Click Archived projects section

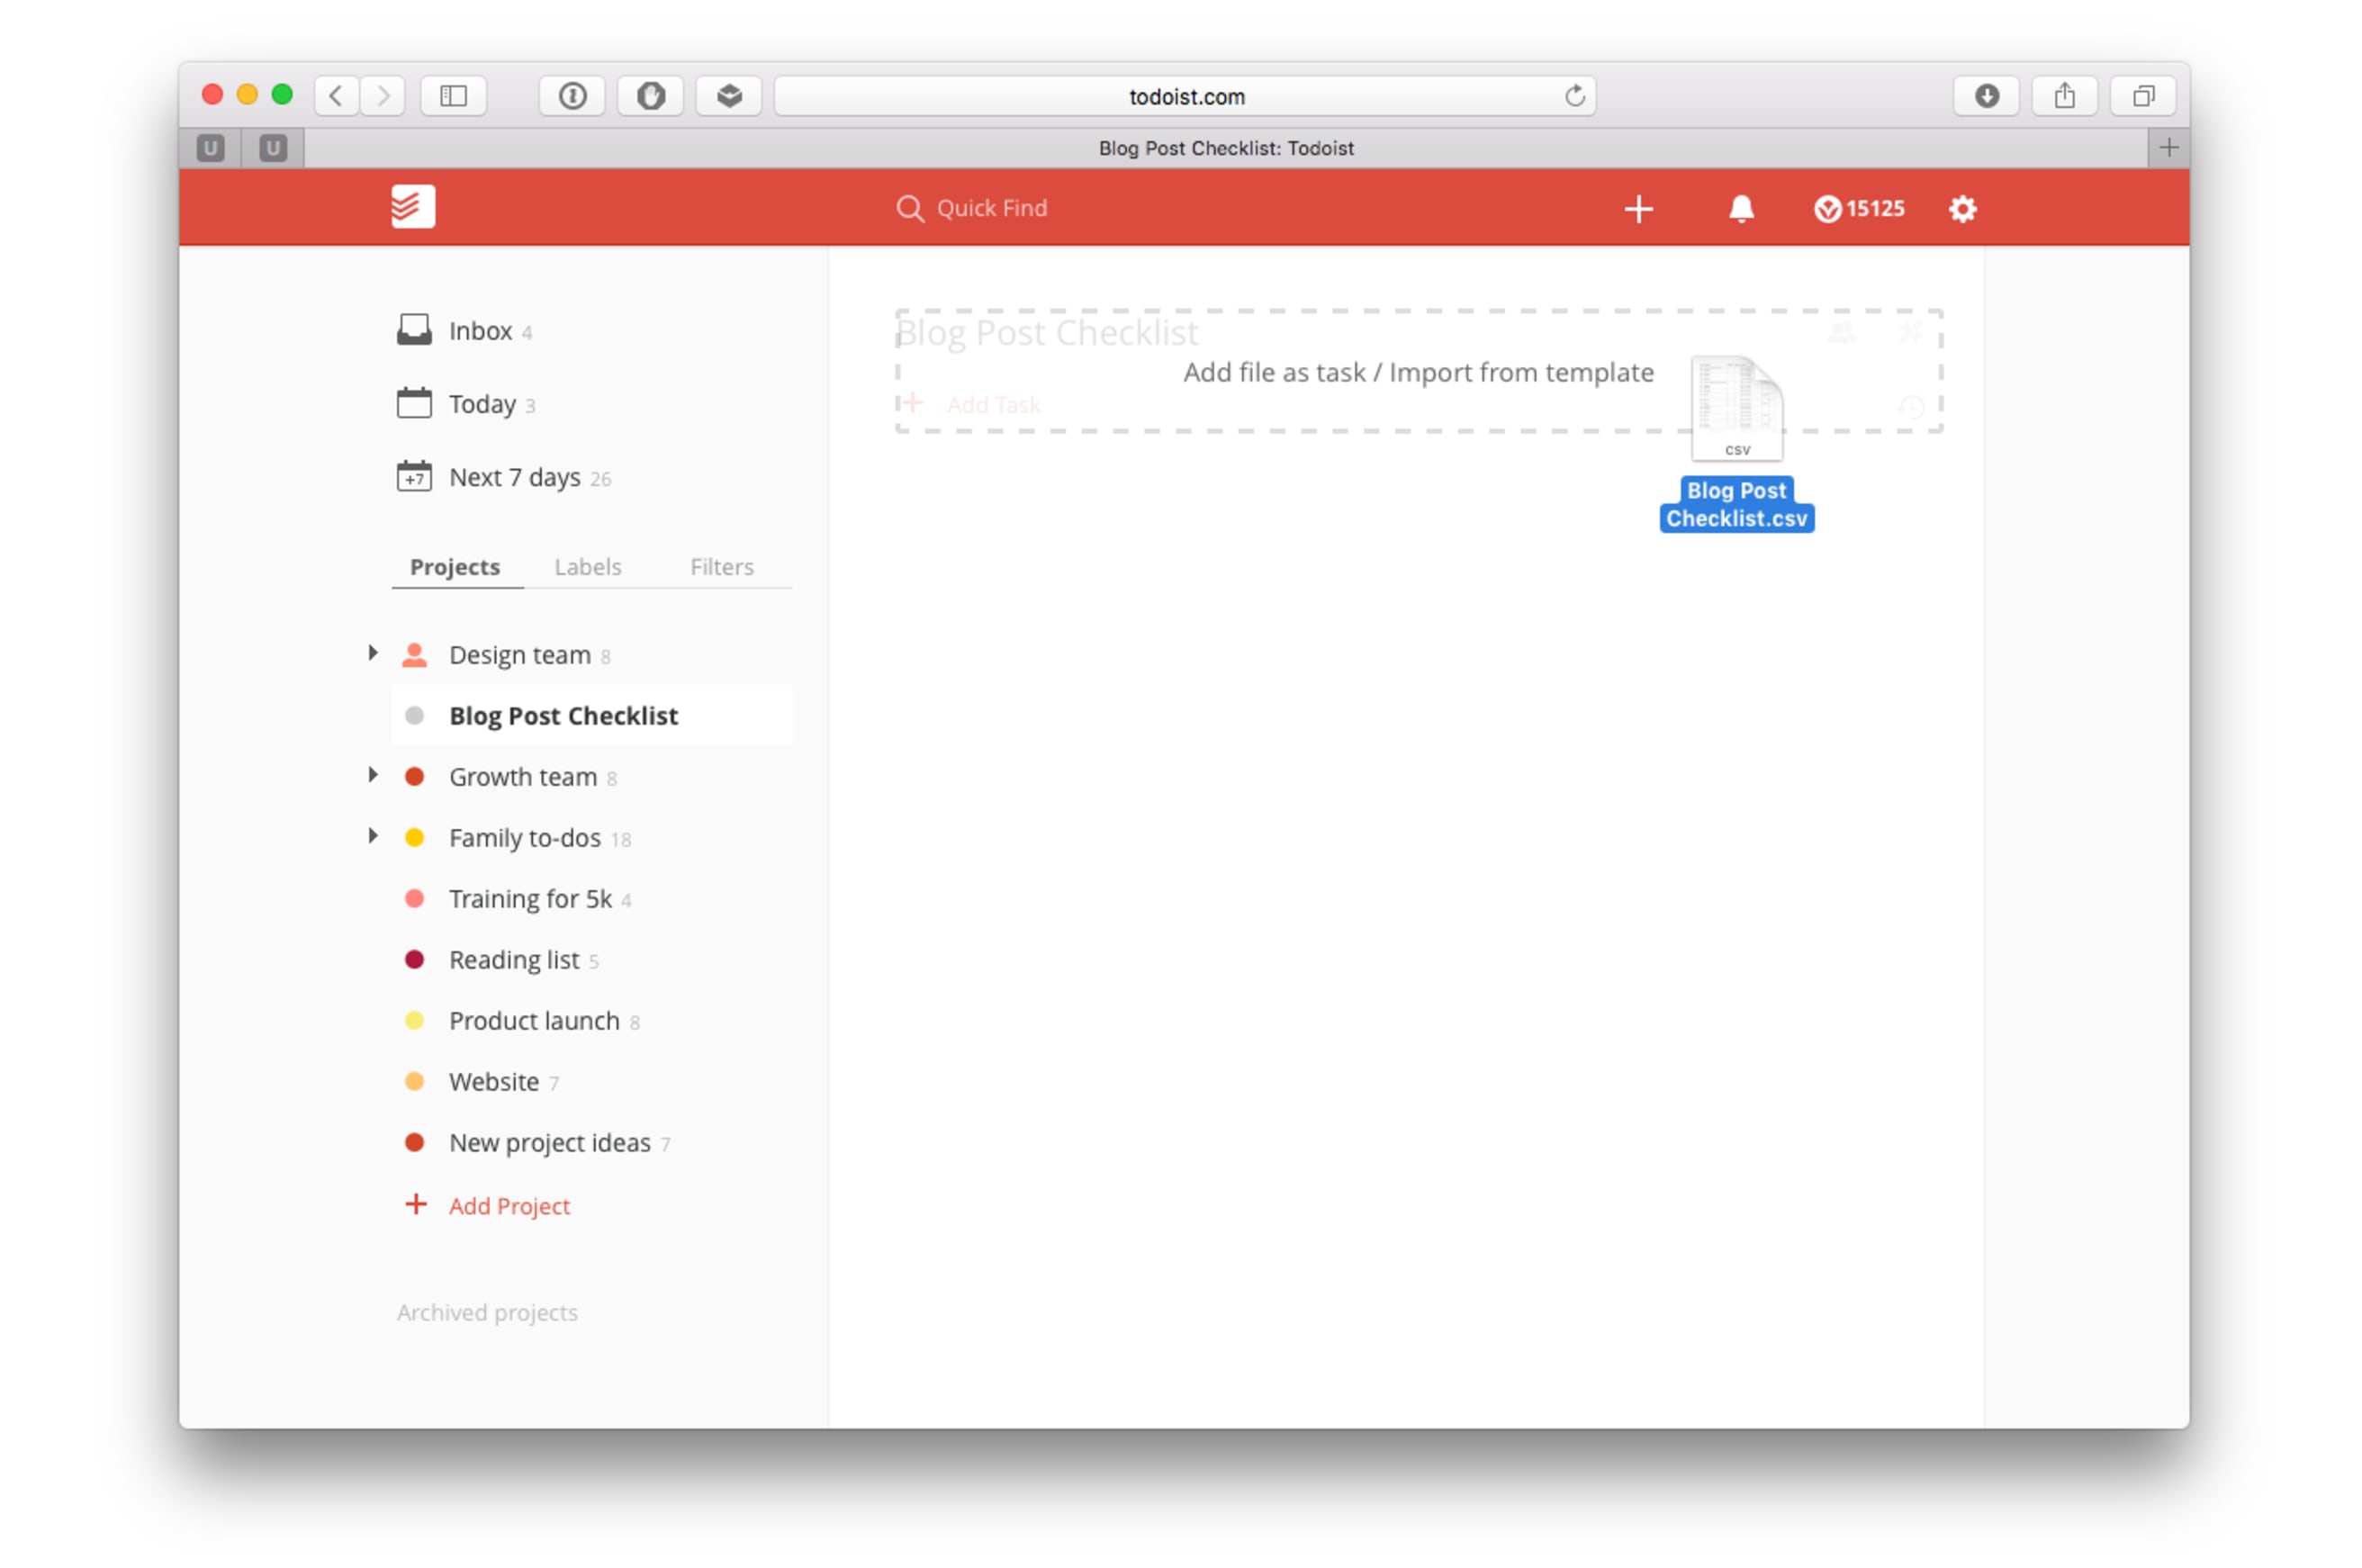488,1311
